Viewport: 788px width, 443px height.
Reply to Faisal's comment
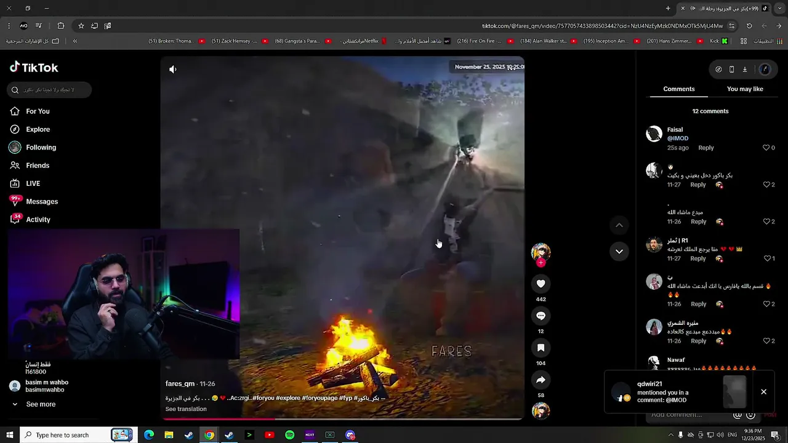(x=706, y=148)
